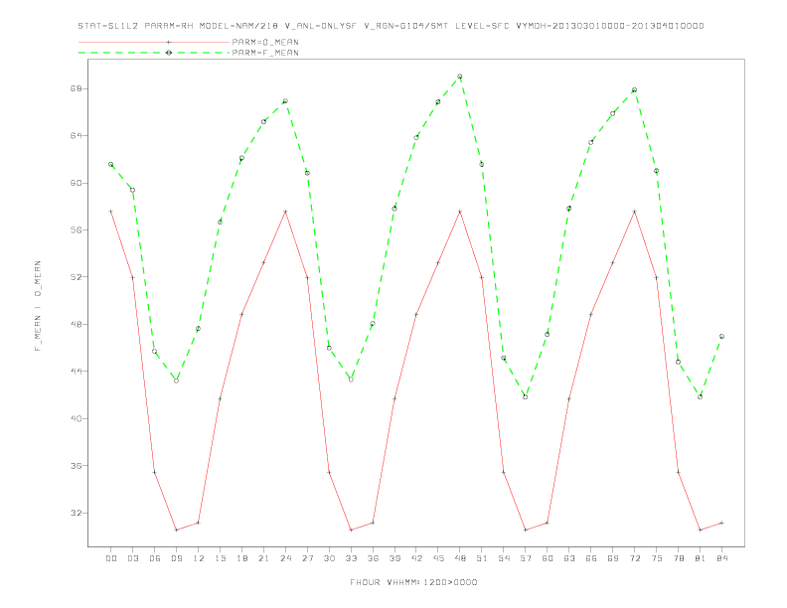Screen dimensions: 787x608
Task: Click x-axis hour label 51
Action: pyautogui.click(x=482, y=558)
